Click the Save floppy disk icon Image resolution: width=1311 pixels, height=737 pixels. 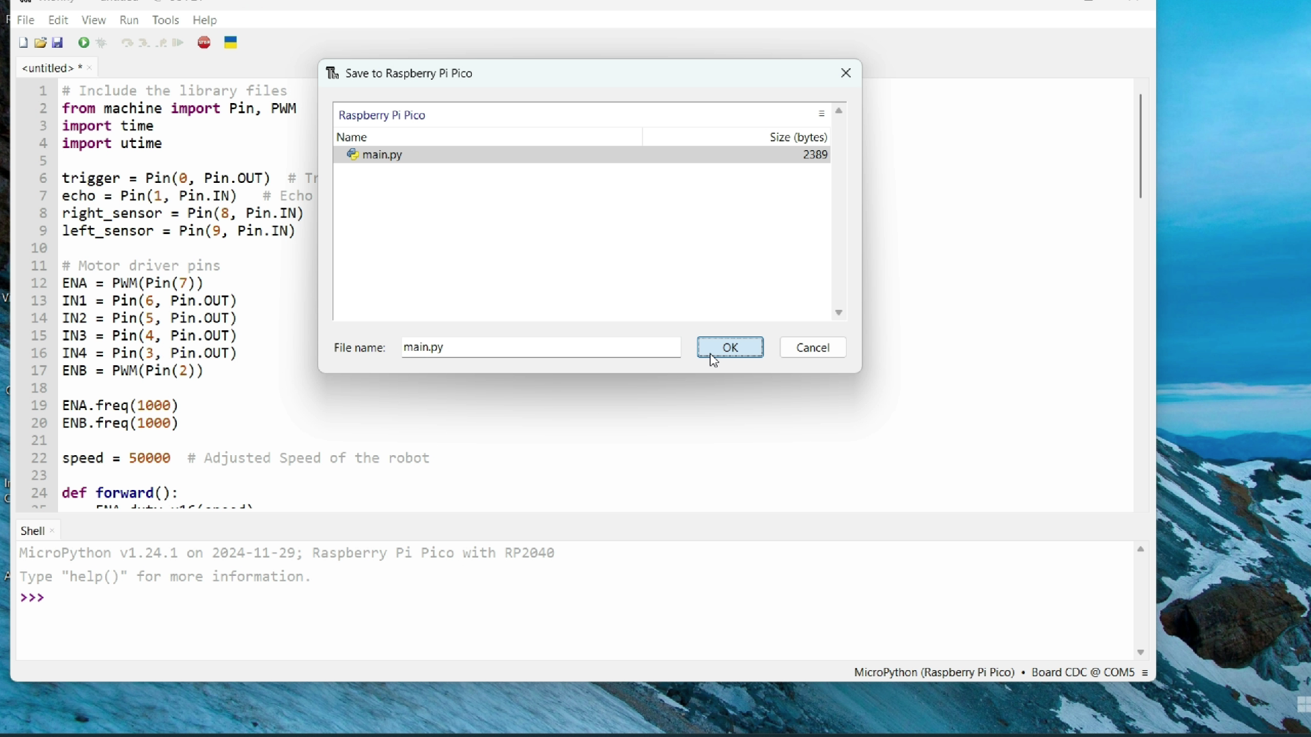[59, 43]
